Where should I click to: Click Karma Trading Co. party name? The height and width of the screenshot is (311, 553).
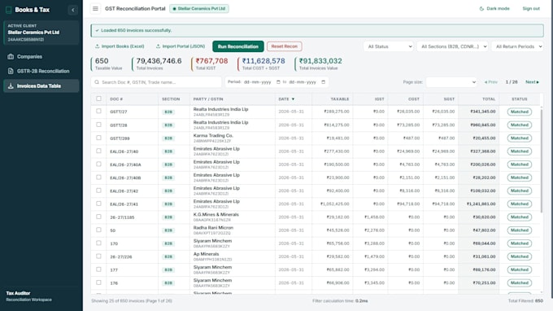tap(213, 136)
